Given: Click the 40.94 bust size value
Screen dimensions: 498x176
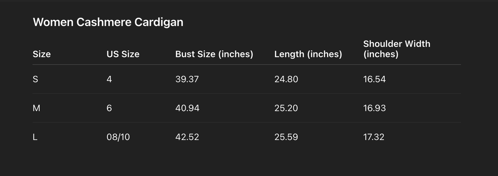Looking at the screenshot, I should [x=187, y=108].
